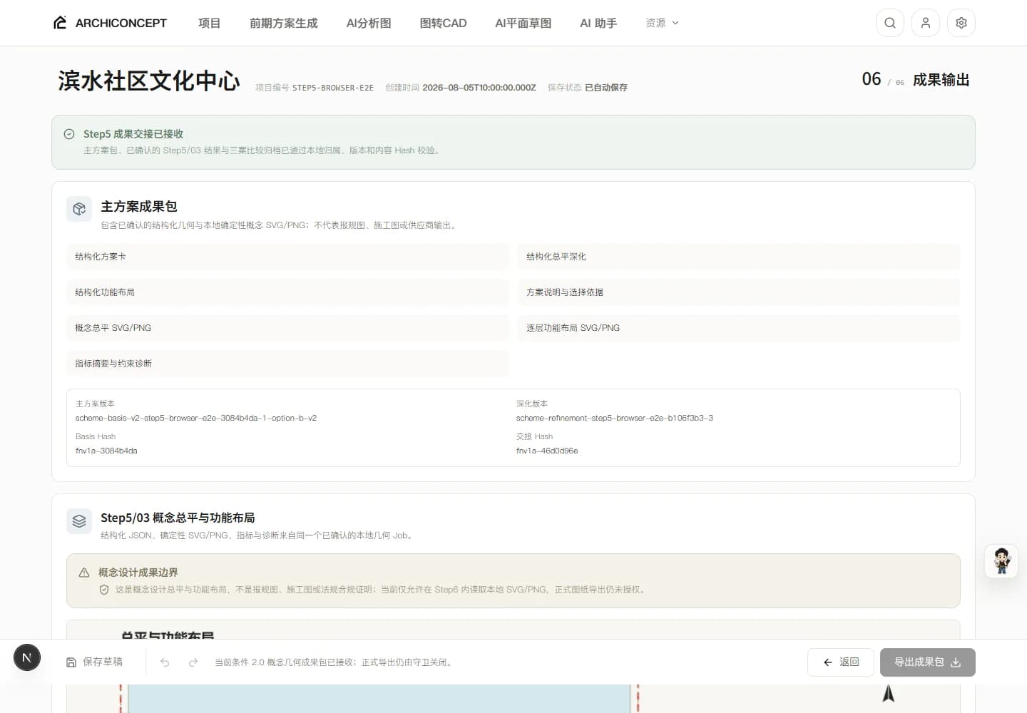The height and width of the screenshot is (713, 1027).
Task: Select the 概念总平 SVG/PNG item
Action: pyautogui.click(x=288, y=328)
